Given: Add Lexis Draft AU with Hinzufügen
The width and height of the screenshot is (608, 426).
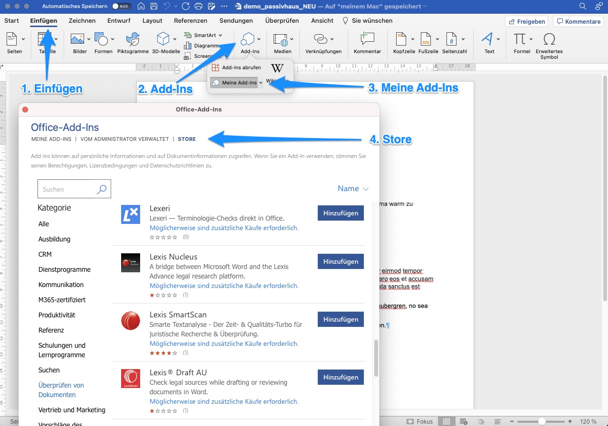Looking at the screenshot, I should (341, 377).
